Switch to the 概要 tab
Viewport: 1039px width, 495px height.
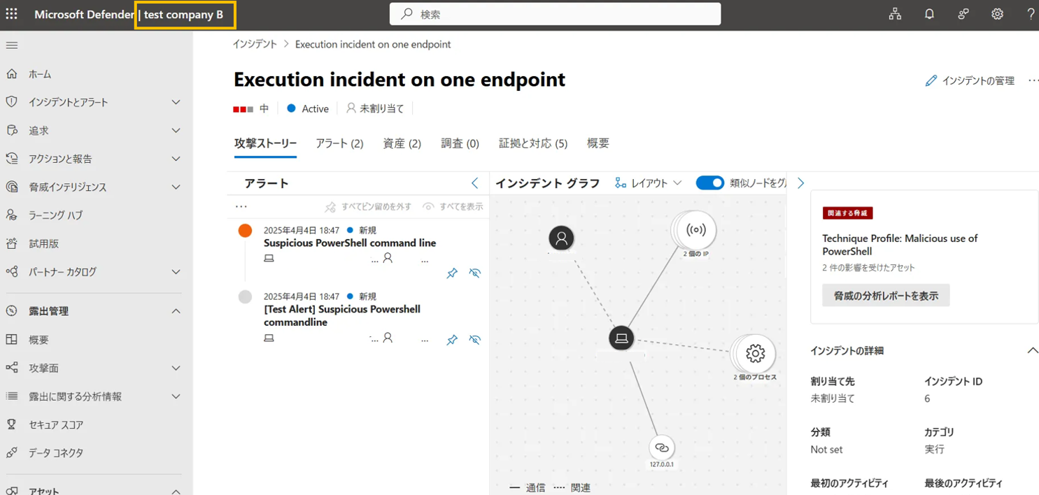[598, 143]
